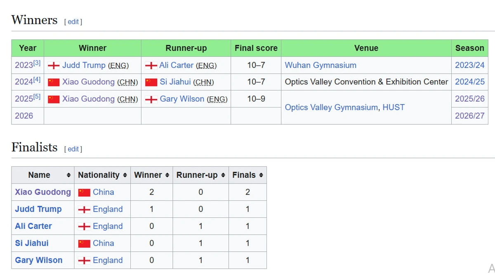Image resolution: width=495 pixels, height=275 pixels.
Task: Open Judd Trump link in Finalists table
Action: (x=38, y=209)
